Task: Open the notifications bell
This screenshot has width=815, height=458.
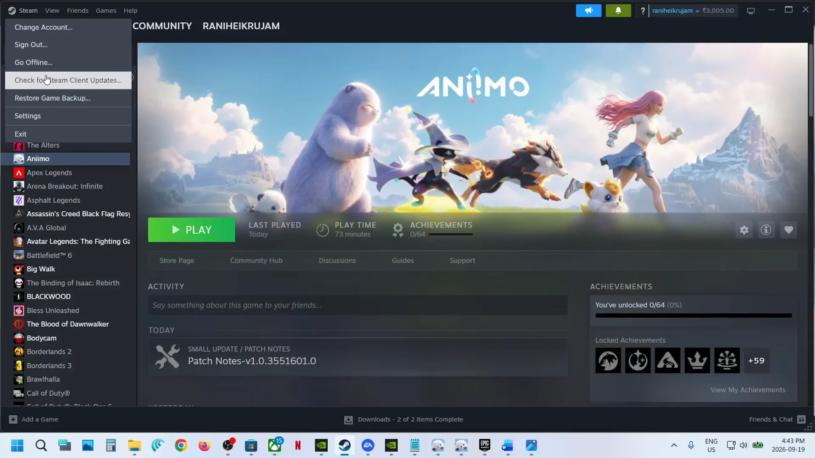Action: tap(618, 11)
